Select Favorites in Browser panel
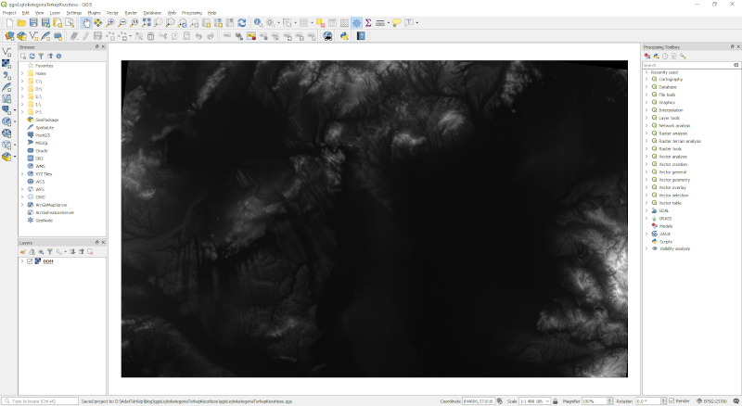Viewport: 742px width, 406px height. tap(44, 66)
